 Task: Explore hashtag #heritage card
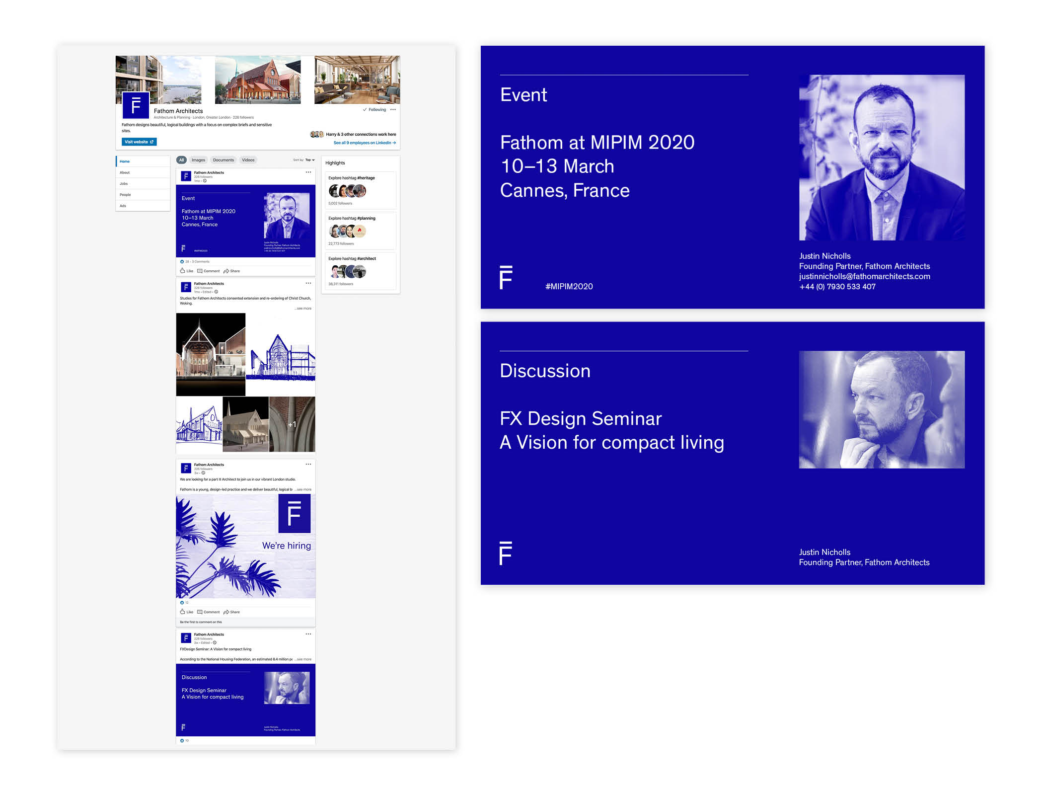[361, 190]
